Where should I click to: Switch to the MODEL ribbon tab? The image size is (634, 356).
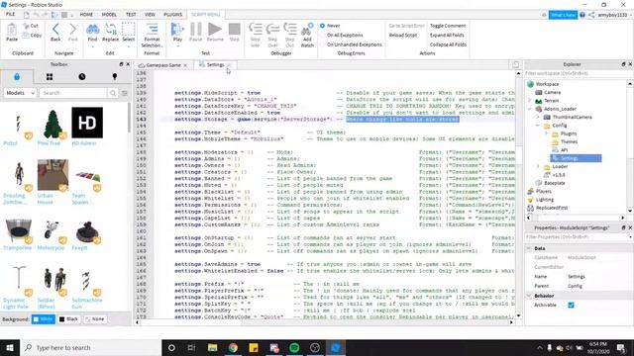click(x=109, y=15)
